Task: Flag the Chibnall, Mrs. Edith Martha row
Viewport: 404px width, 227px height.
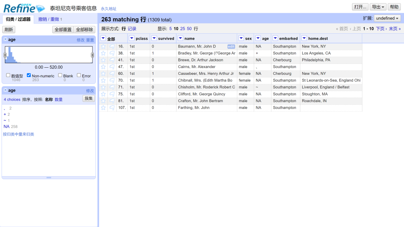Action: pyautogui.click(x=112, y=80)
